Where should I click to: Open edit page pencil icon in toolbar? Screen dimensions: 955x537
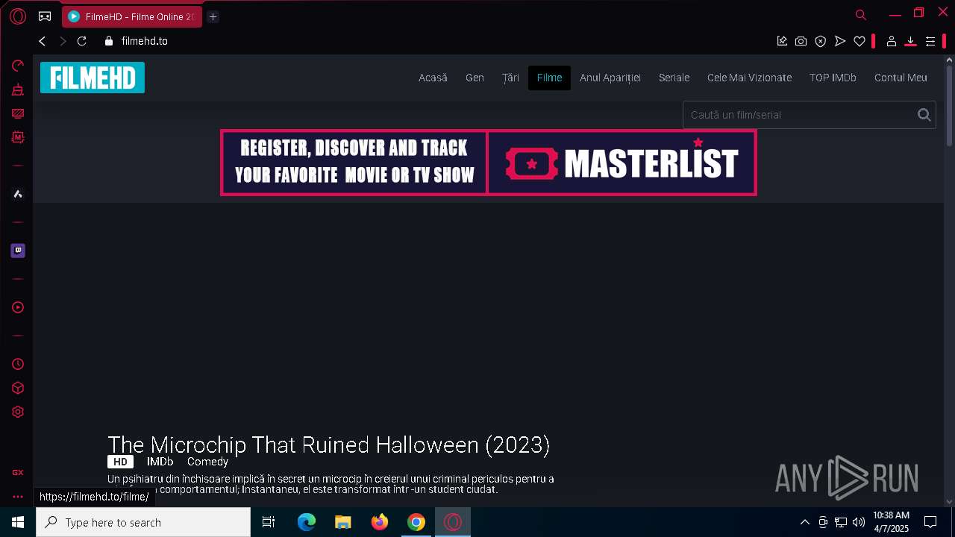pyautogui.click(x=782, y=41)
